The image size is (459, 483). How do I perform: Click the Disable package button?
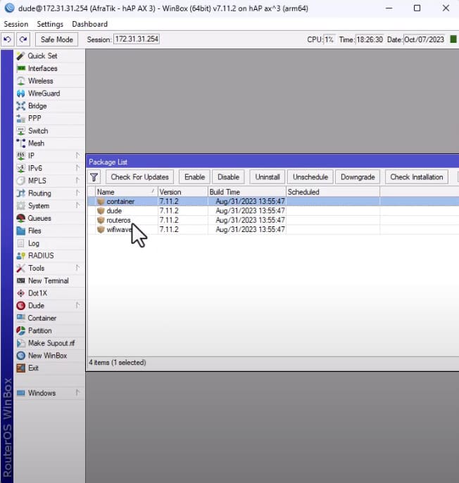click(229, 177)
